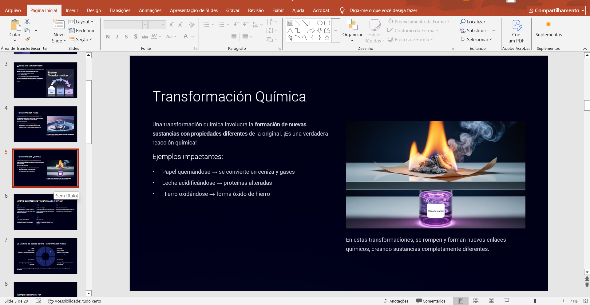This screenshot has width=590, height=305.
Task: Click the format painter brush icon
Action: coord(27,39)
